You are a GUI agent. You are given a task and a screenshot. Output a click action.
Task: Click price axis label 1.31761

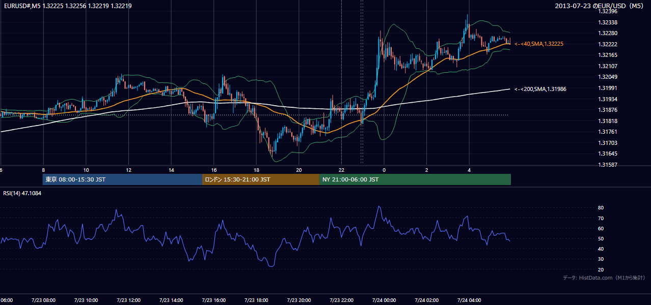pos(608,132)
